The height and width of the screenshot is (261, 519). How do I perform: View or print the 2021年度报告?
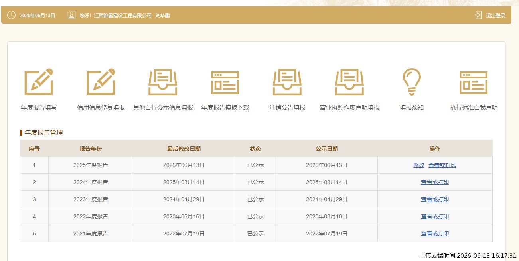tap(435, 234)
